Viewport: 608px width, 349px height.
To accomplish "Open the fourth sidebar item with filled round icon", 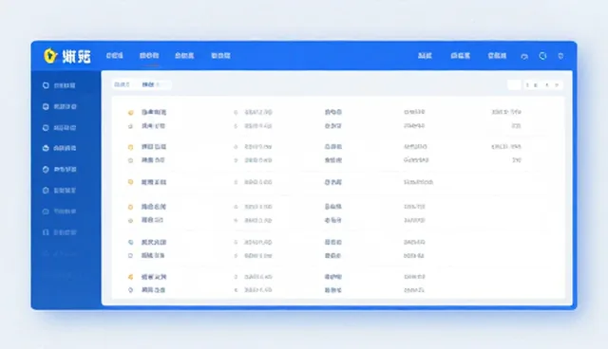I will 46,148.
